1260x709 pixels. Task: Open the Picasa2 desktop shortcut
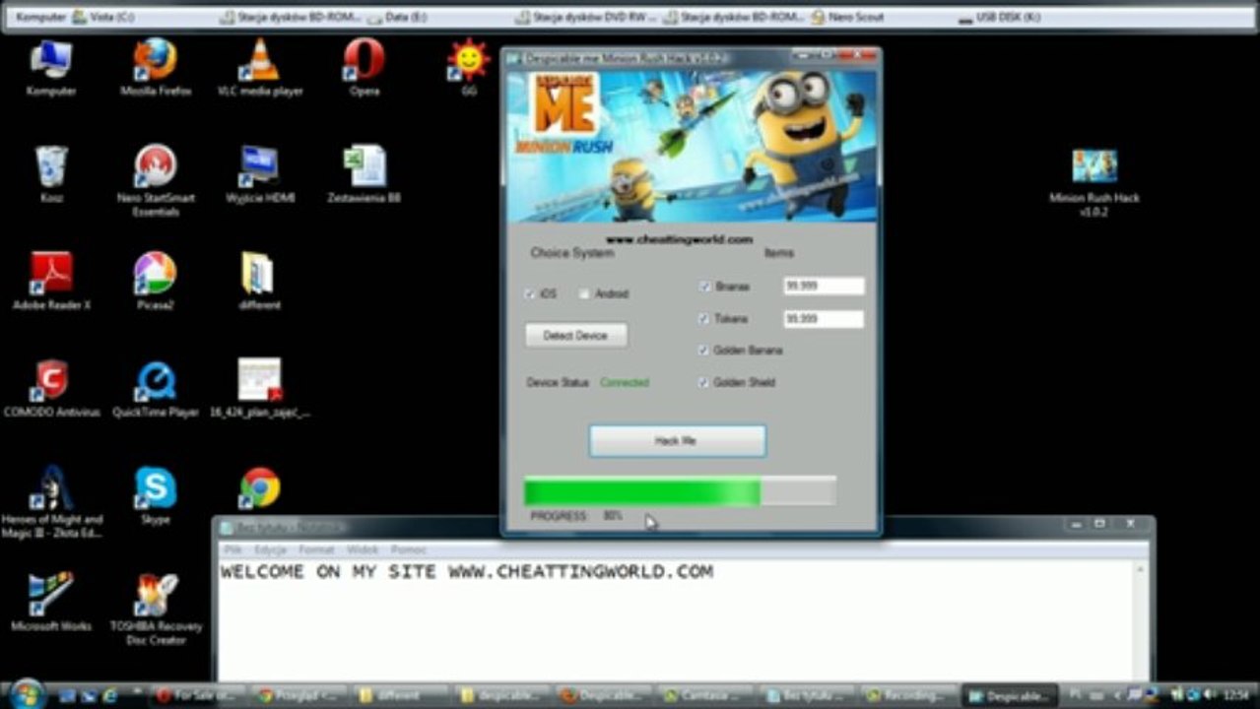(x=156, y=282)
